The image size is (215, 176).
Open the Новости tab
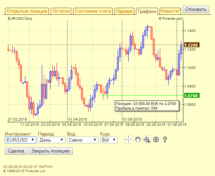click(170, 11)
